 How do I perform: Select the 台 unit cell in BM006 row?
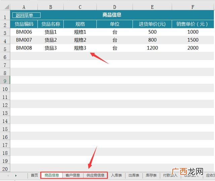coord(115,32)
